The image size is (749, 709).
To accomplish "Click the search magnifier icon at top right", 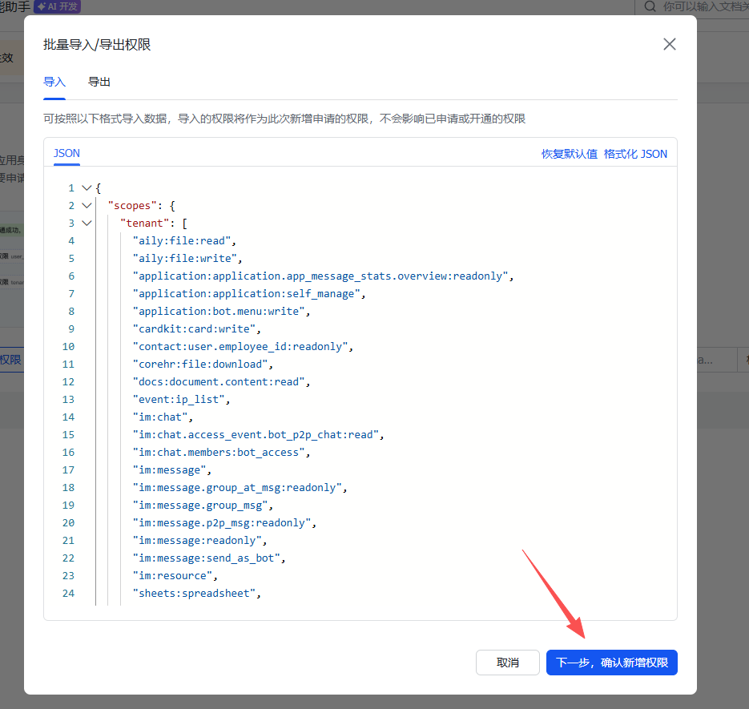I will click(650, 6).
